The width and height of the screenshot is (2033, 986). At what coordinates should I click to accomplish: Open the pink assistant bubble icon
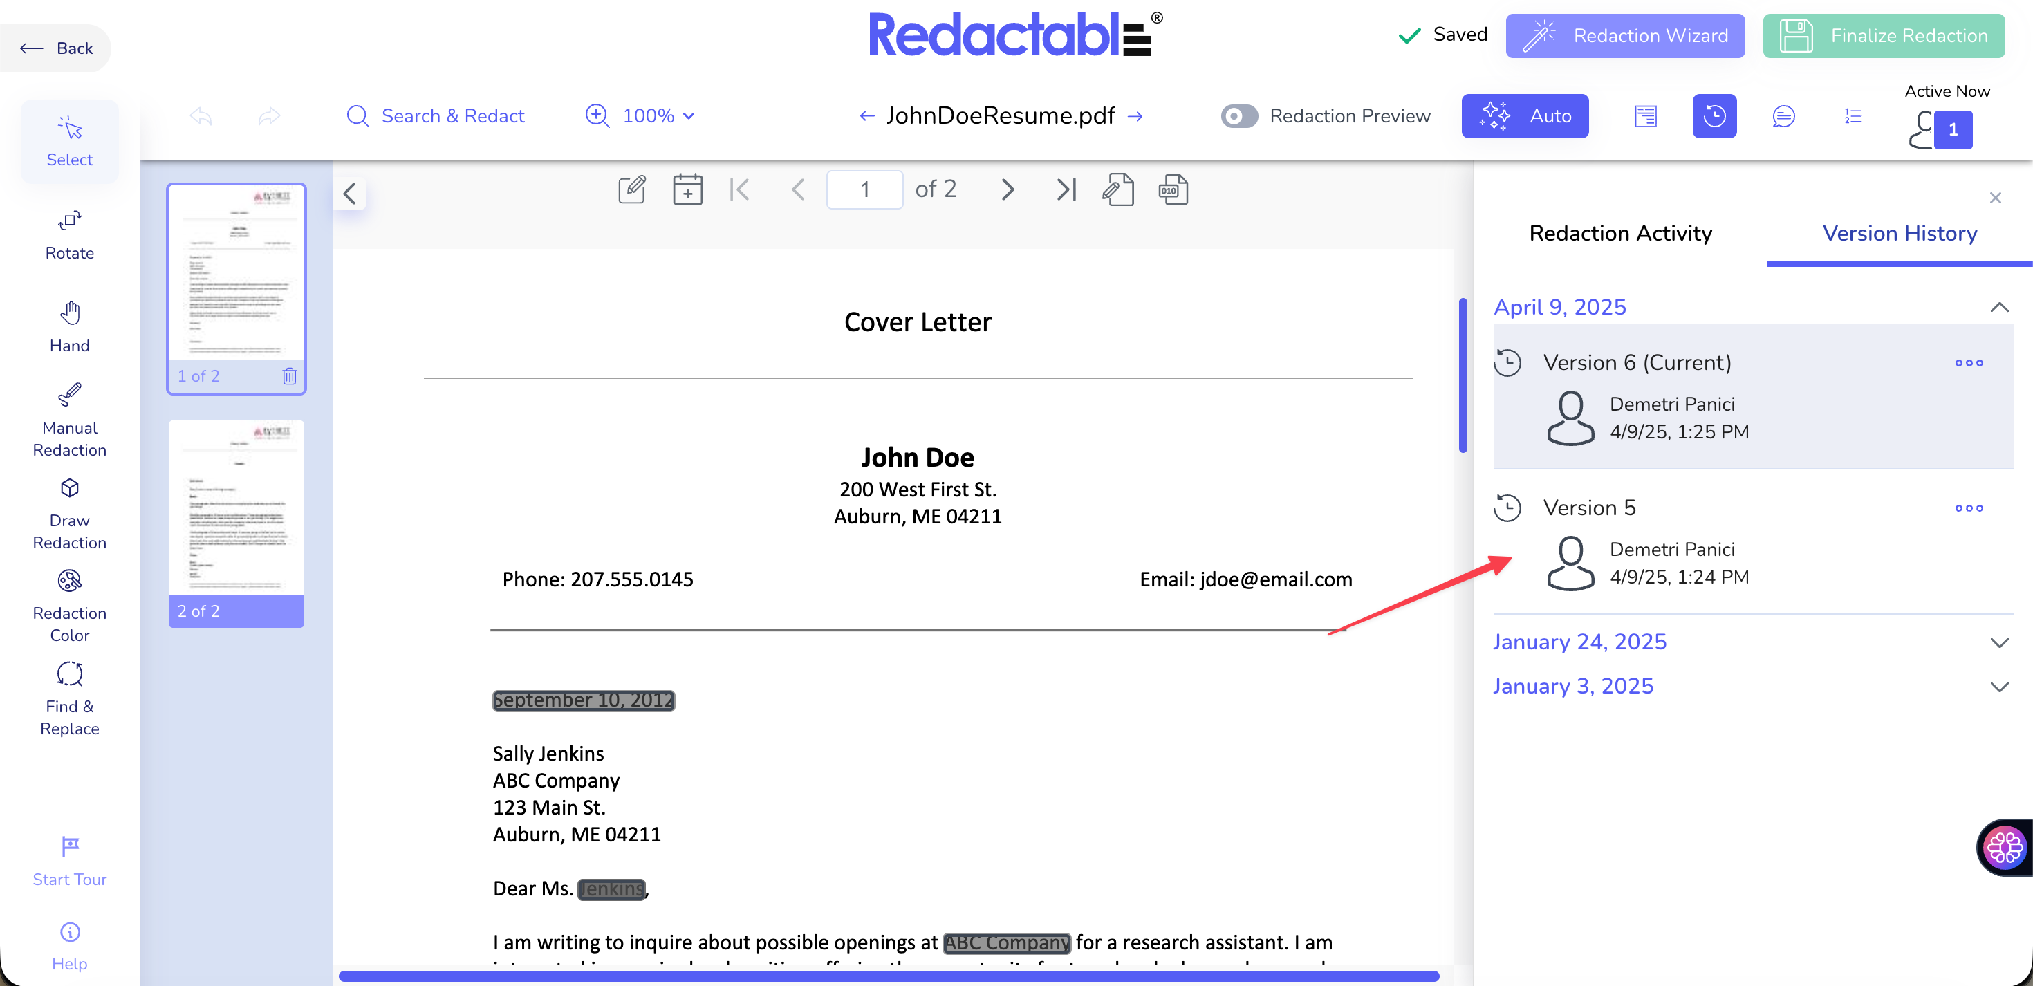point(2005,848)
